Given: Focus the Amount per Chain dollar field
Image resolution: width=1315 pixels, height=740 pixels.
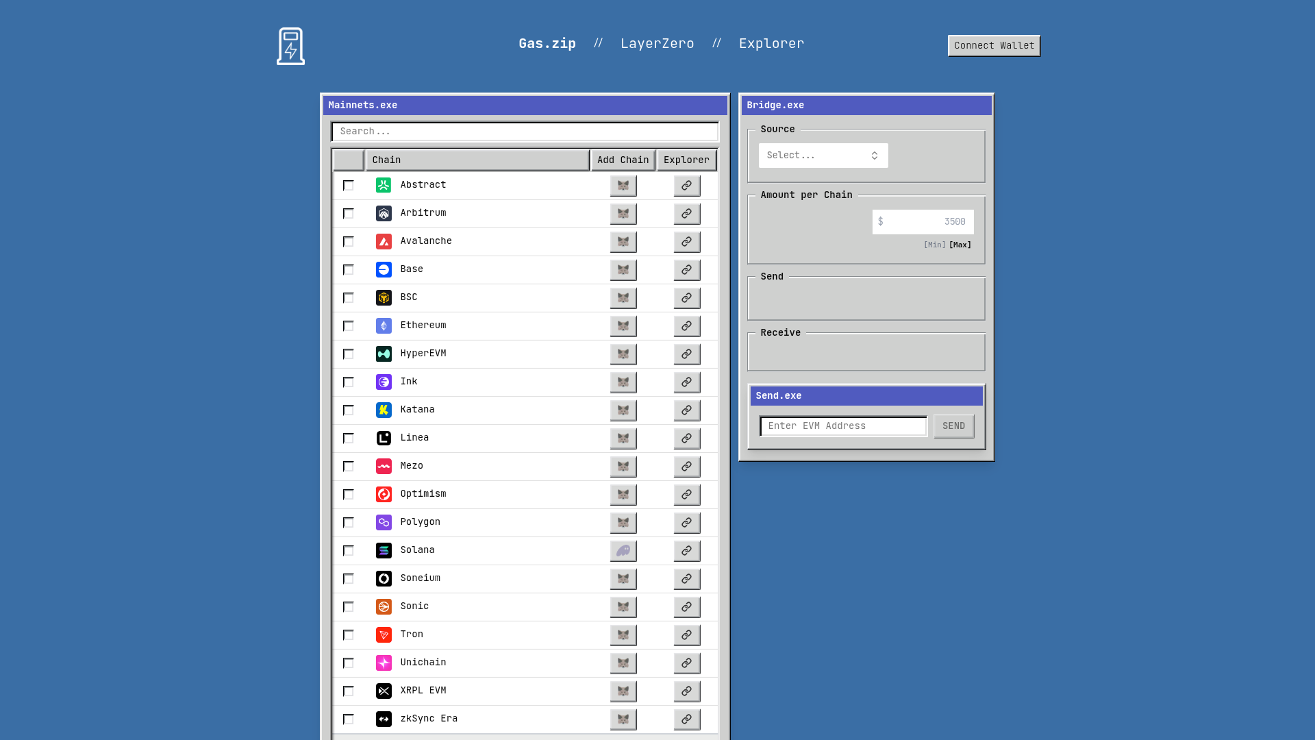Looking at the screenshot, I should [x=923, y=222].
